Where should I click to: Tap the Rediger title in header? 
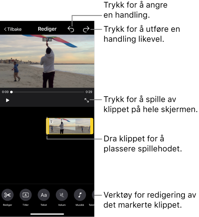pos(47,29)
